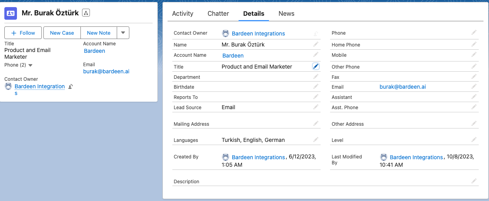Expand the Phone (2) dropdown
This screenshot has height=201, width=489.
[30, 65]
